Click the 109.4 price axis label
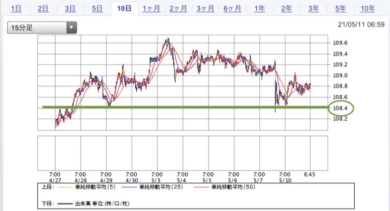The height and width of the screenshot is (211, 390). click(x=340, y=54)
